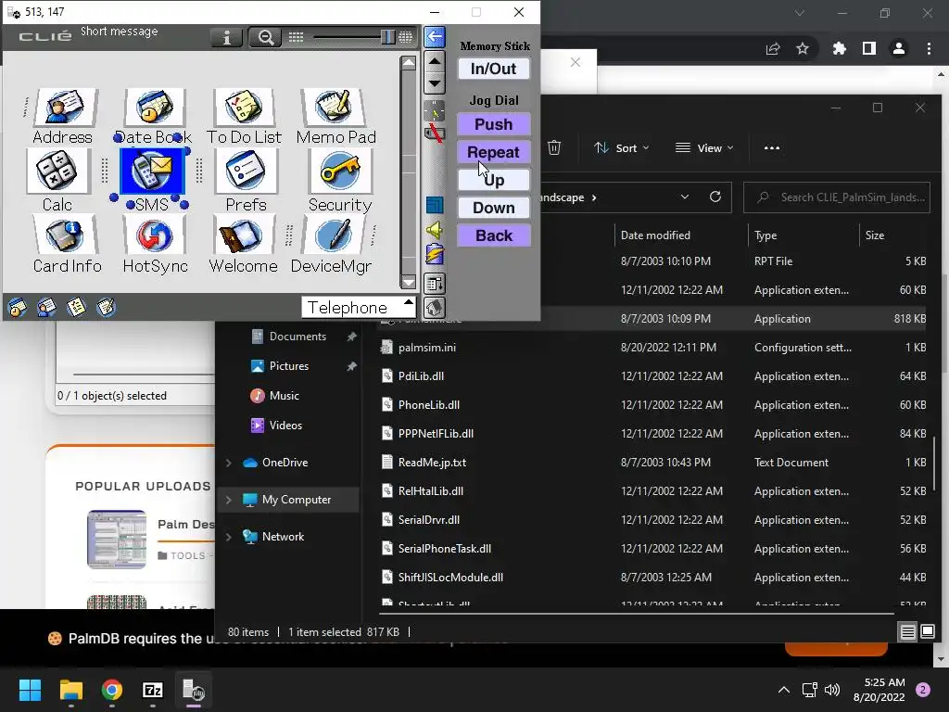
Task: Sort by Type column header
Action: pyautogui.click(x=765, y=235)
